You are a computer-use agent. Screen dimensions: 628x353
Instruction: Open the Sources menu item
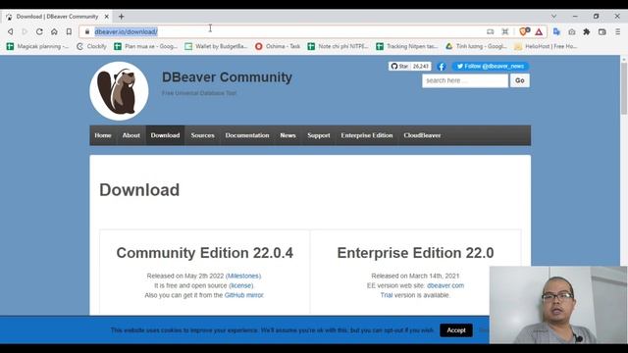[x=202, y=135]
